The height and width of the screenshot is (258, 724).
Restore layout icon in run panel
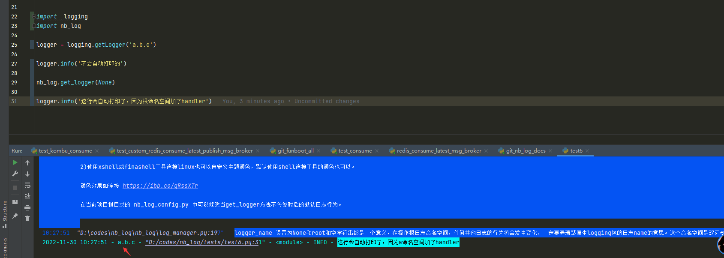[x=15, y=202]
